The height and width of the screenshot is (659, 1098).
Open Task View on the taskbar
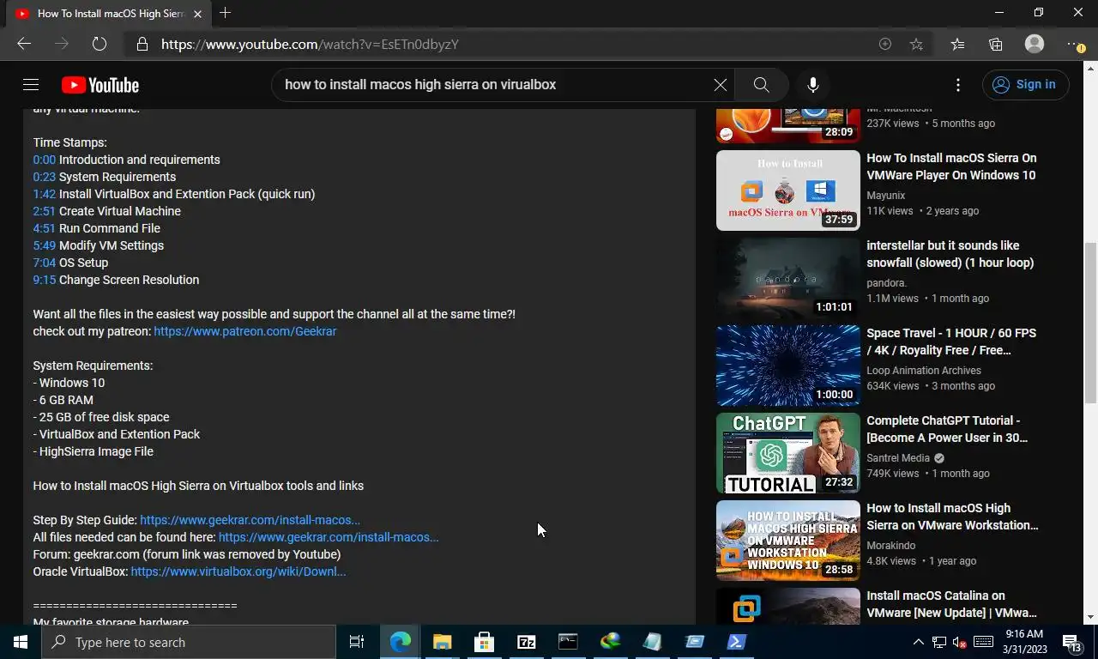(357, 642)
